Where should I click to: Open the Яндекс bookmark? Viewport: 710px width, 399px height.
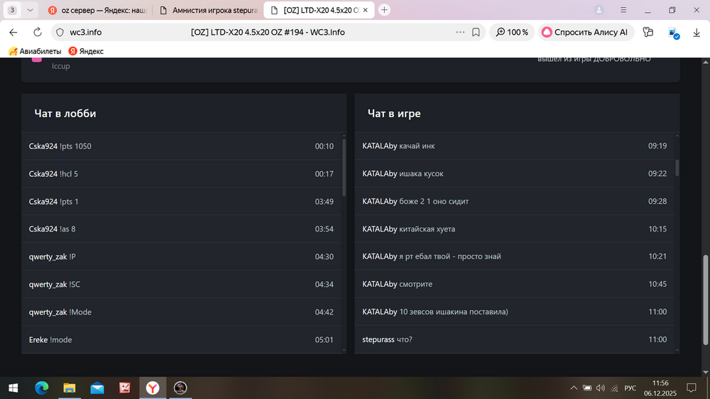86,51
